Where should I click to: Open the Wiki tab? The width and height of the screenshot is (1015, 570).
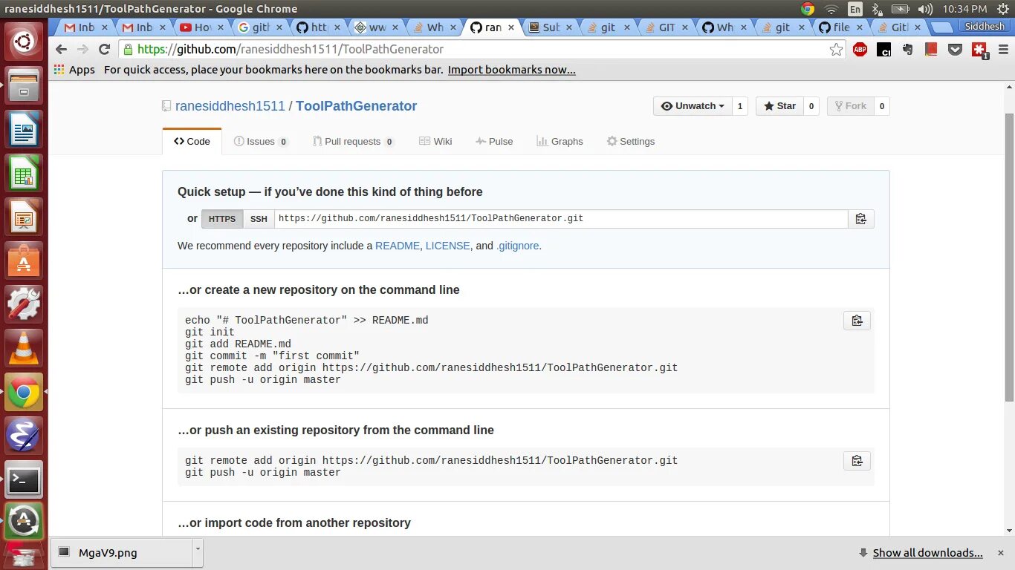(435, 141)
